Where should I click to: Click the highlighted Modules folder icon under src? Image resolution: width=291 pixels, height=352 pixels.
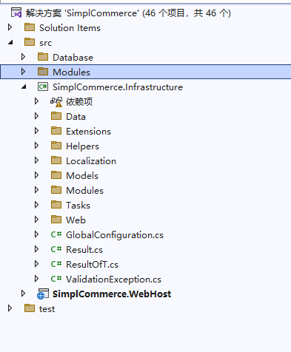(x=43, y=72)
